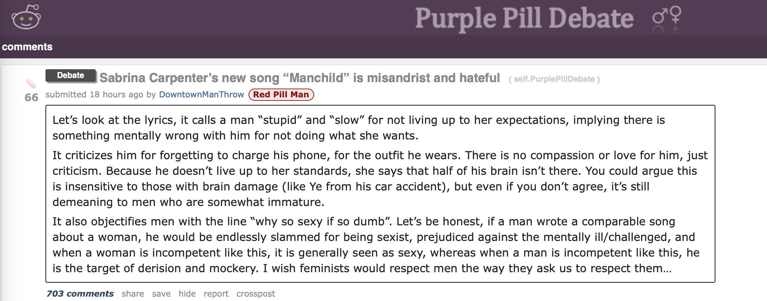The image size is (767, 301).
Task: Click the post score 66
Action: point(31,98)
